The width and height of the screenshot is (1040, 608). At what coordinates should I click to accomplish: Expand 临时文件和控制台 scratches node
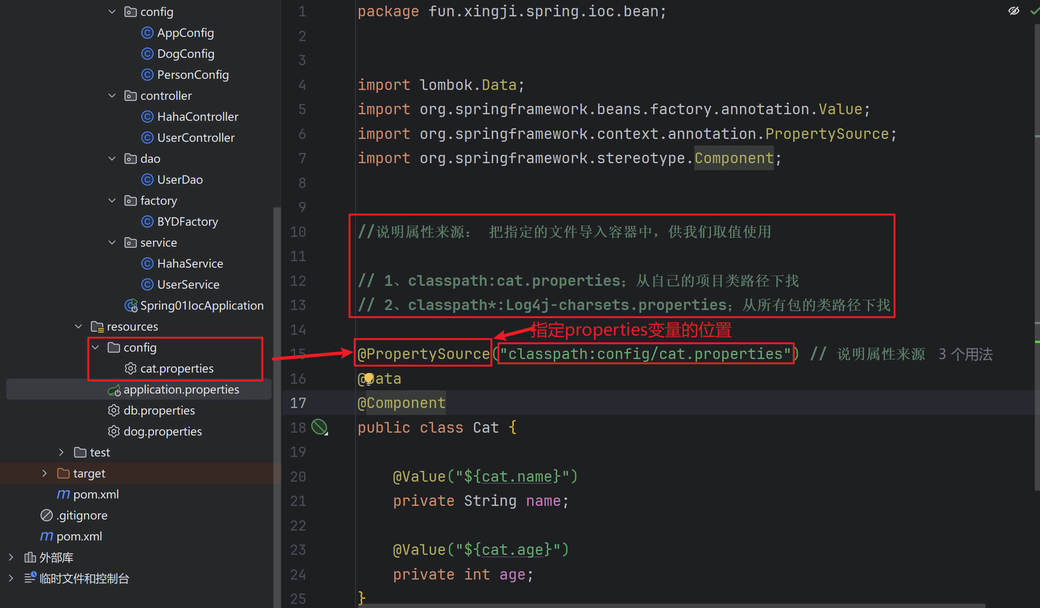coord(11,578)
